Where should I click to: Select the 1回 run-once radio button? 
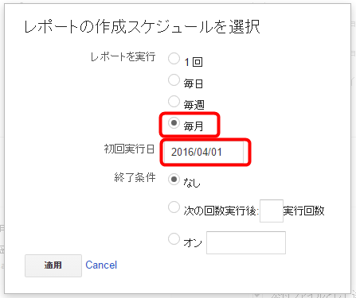(174, 58)
